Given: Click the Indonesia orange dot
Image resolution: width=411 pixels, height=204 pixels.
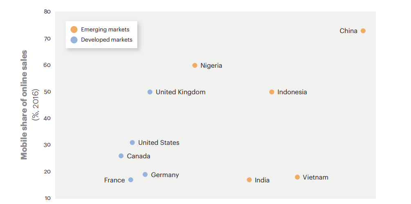Looking at the screenshot, I should click(272, 92).
